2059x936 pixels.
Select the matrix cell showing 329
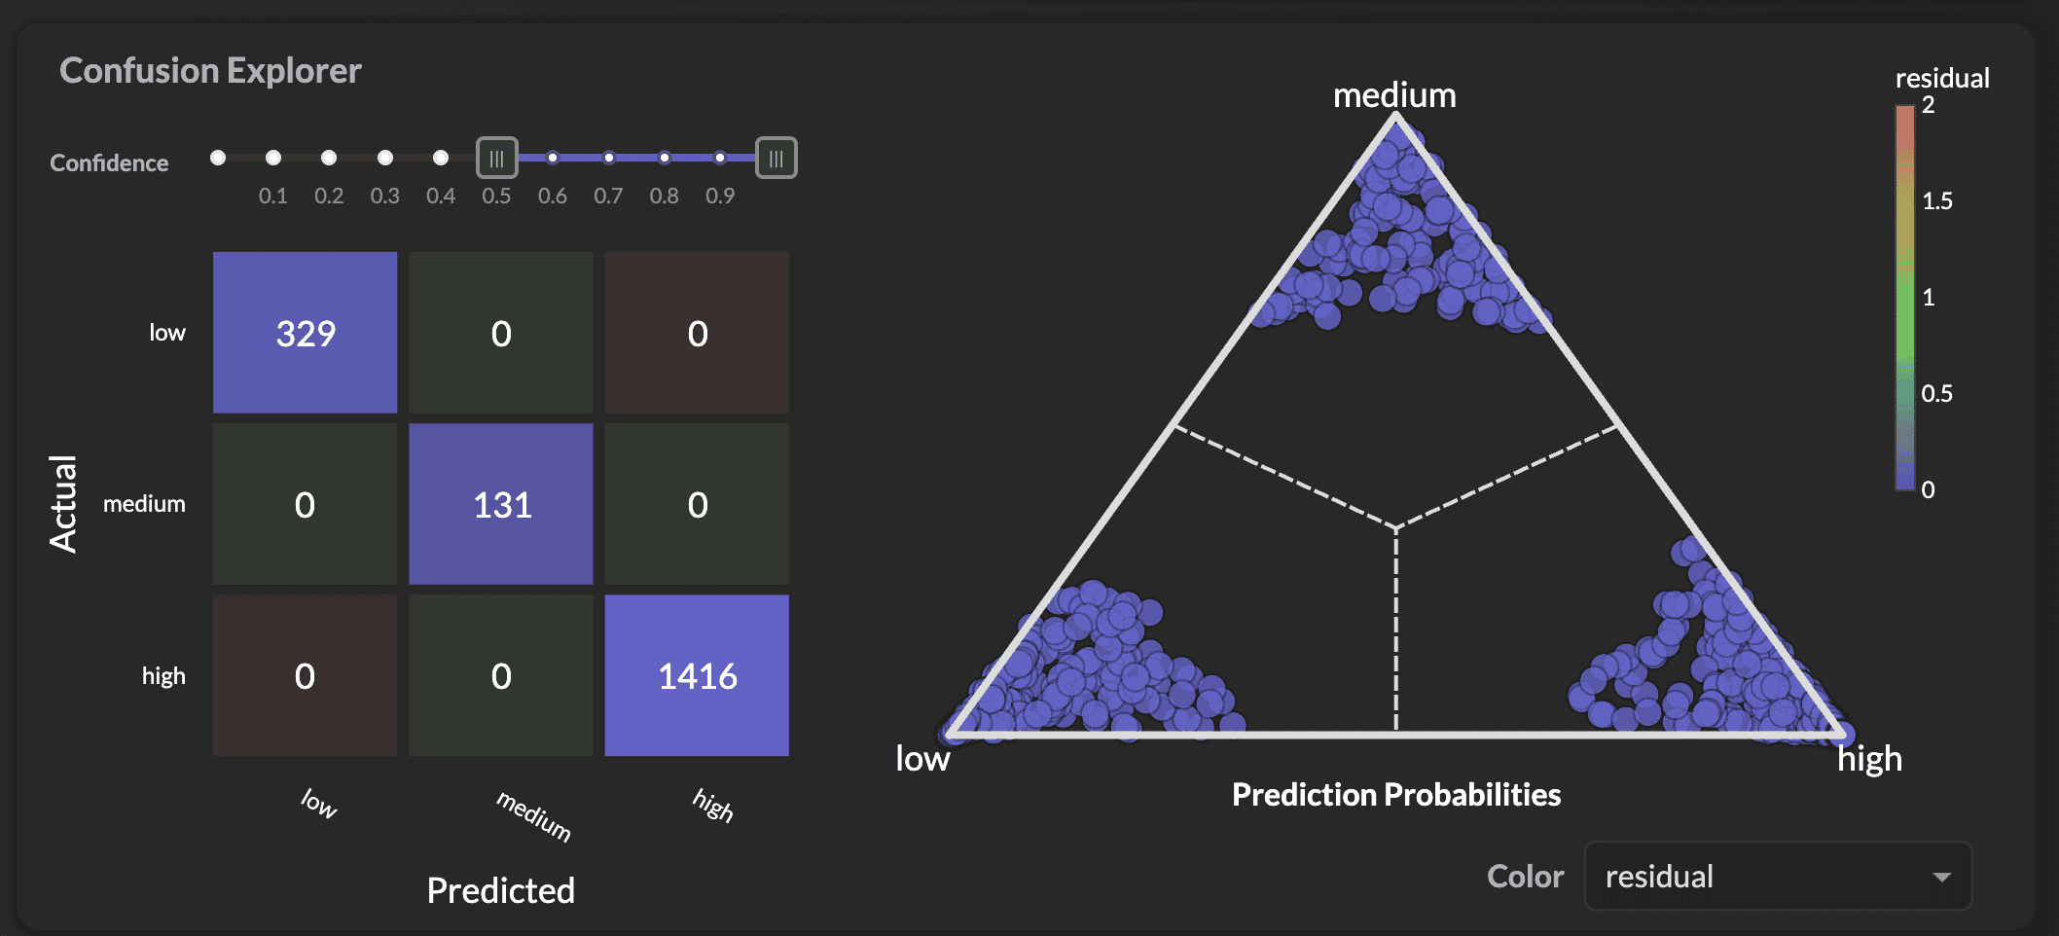[x=305, y=332]
